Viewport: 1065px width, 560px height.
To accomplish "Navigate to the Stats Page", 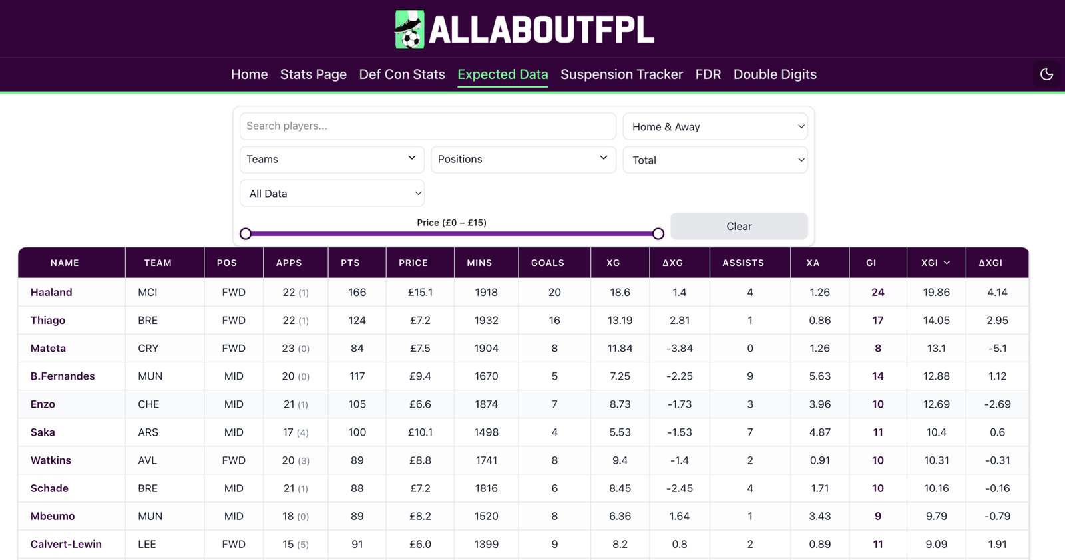I will (x=314, y=74).
